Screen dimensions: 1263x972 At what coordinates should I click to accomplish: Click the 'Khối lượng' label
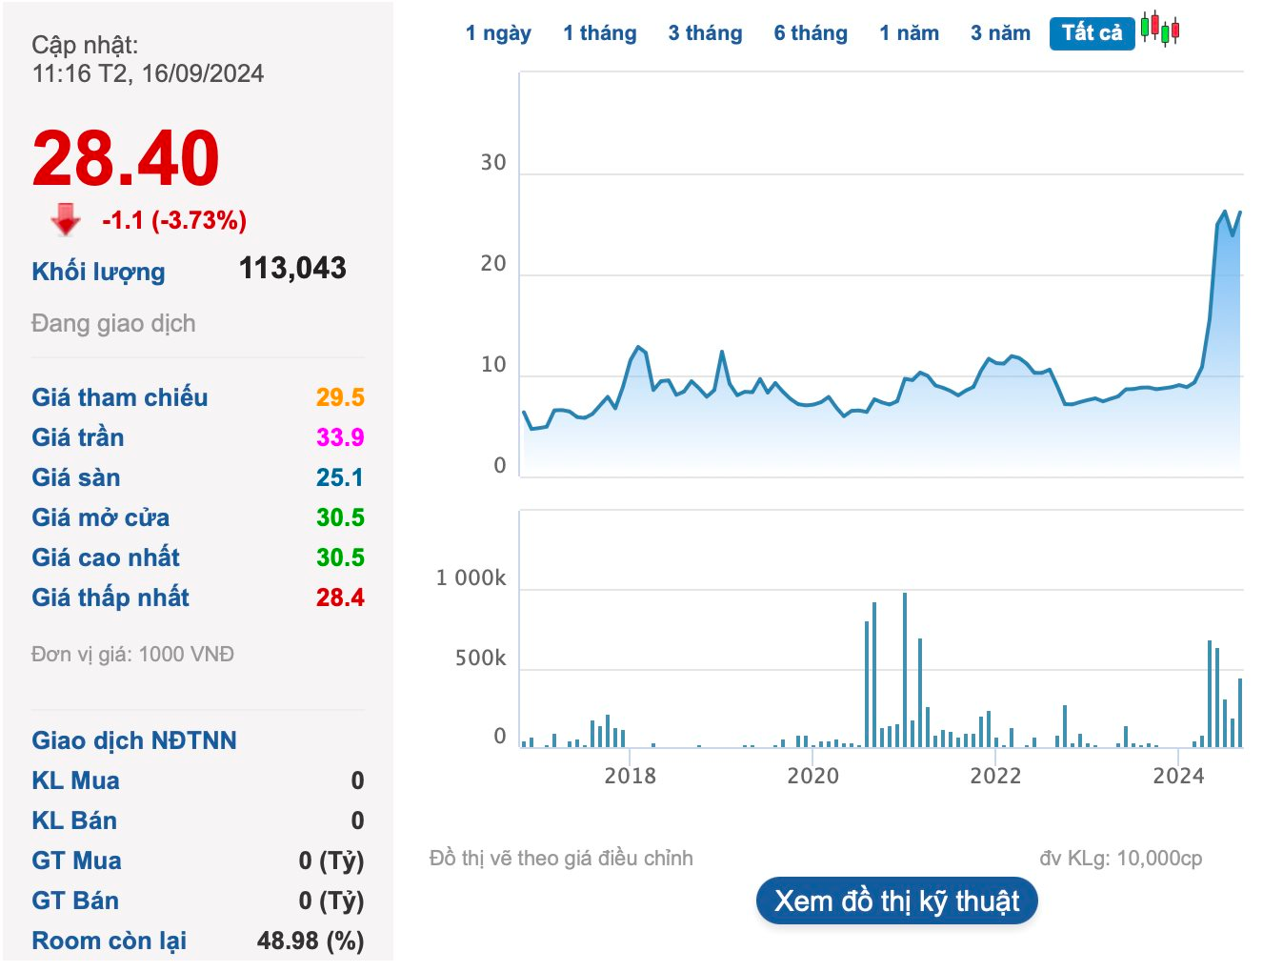tap(98, 272)
